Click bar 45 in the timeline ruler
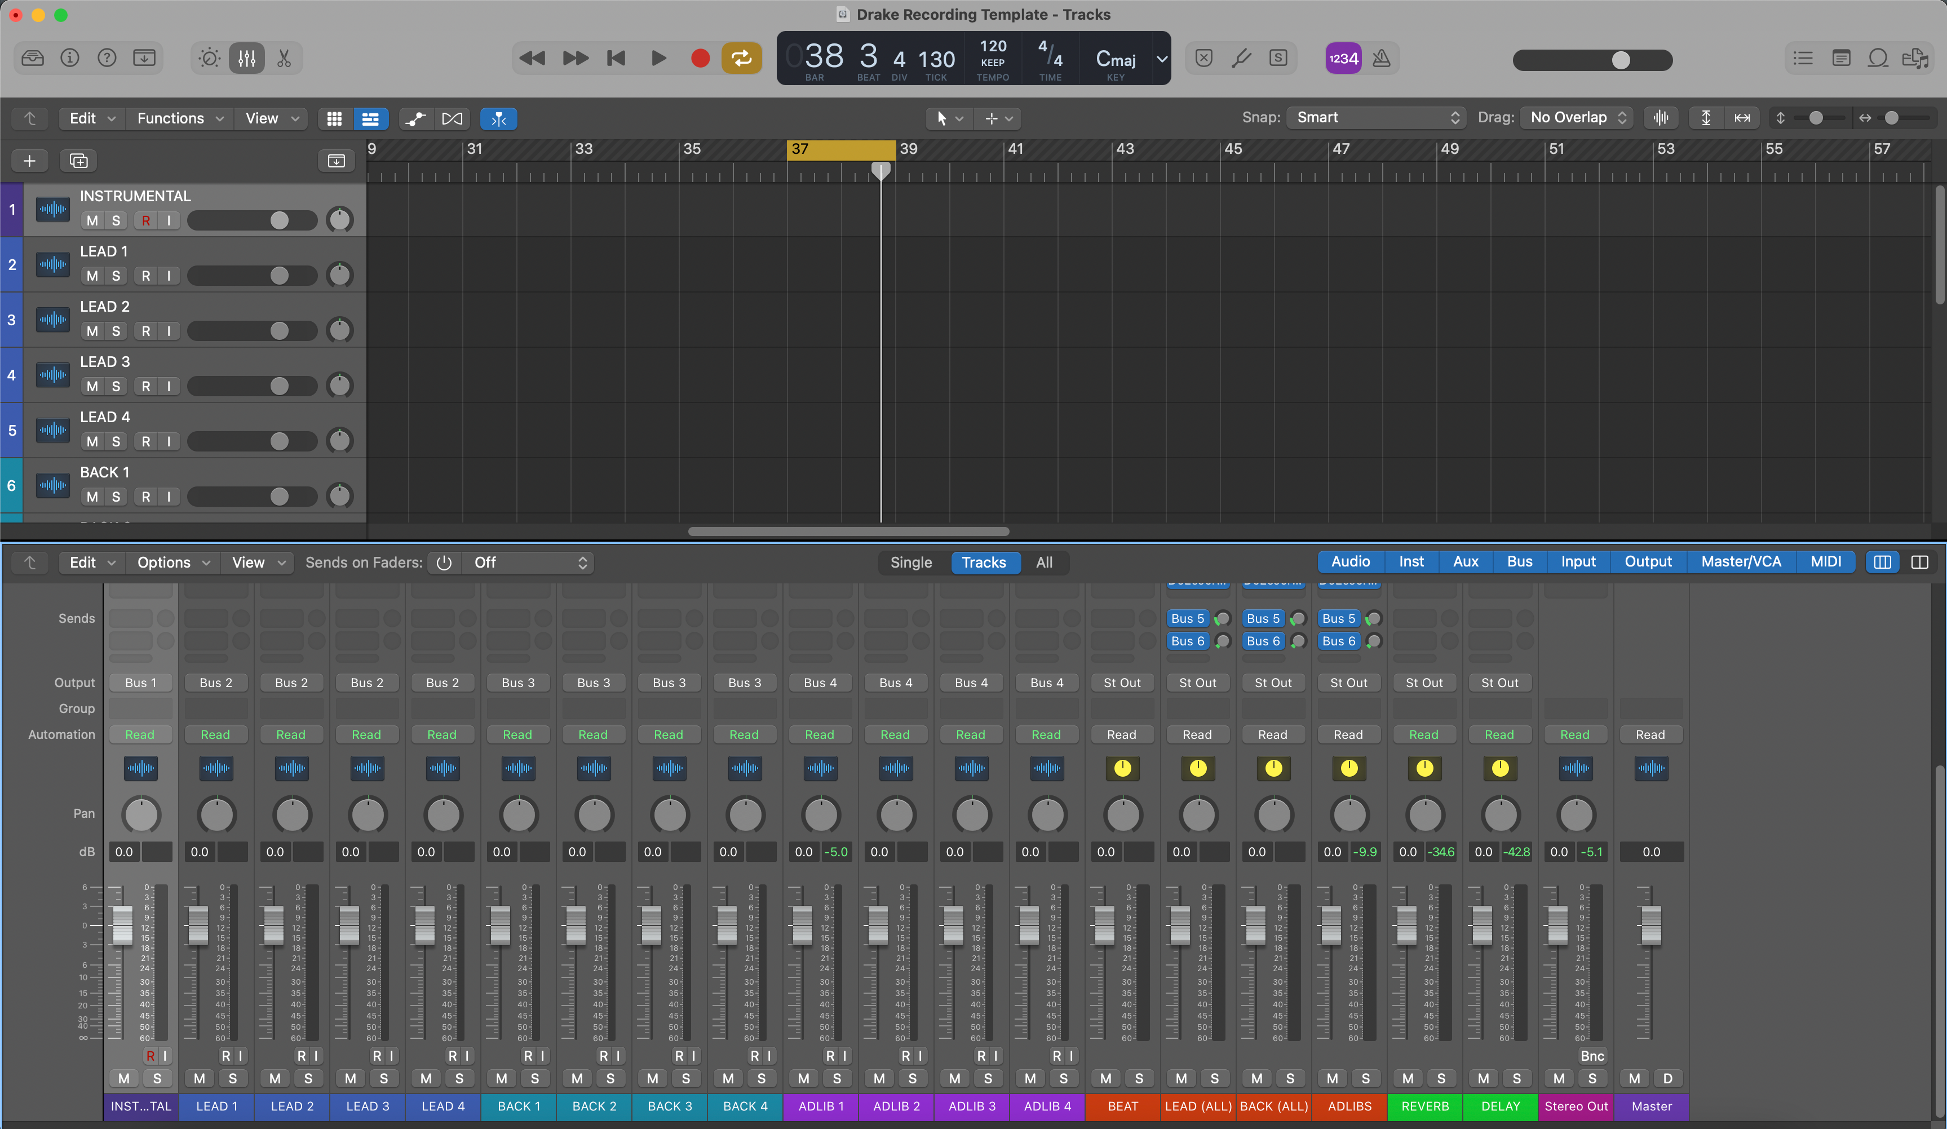The width and height of the screenshot is (1947, 1129). click(x=1232, y=149)
